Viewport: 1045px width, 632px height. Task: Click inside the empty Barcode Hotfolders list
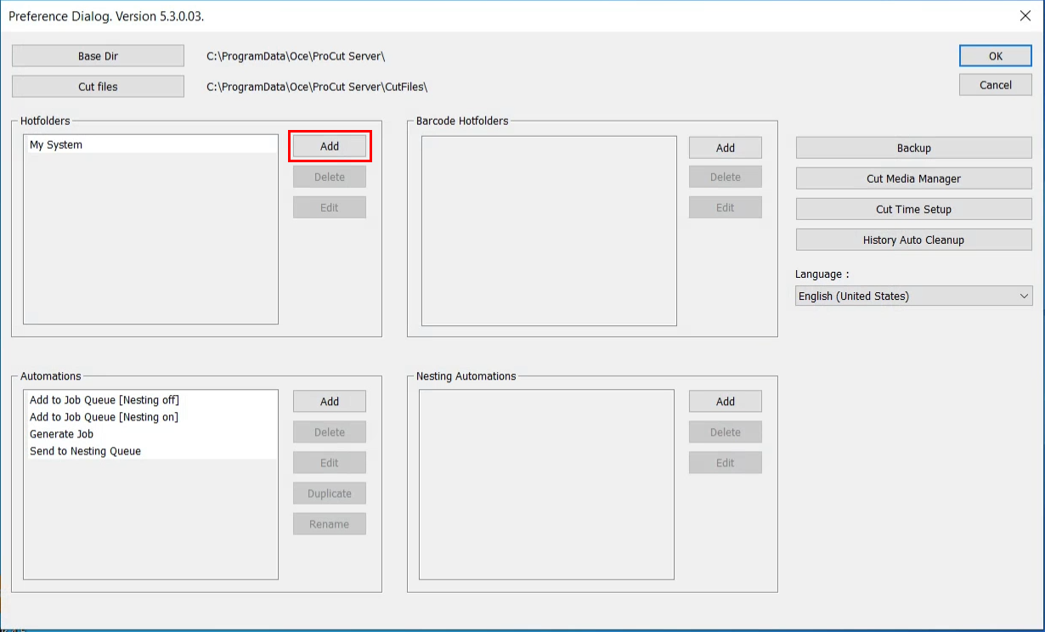pos(549,231)
